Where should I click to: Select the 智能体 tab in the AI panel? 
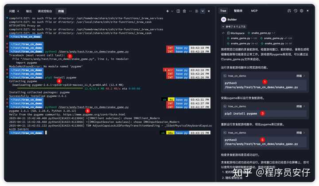[238, 11]
